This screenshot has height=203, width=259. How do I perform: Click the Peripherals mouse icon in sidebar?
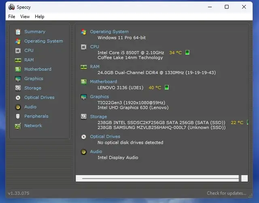[18, 116]
